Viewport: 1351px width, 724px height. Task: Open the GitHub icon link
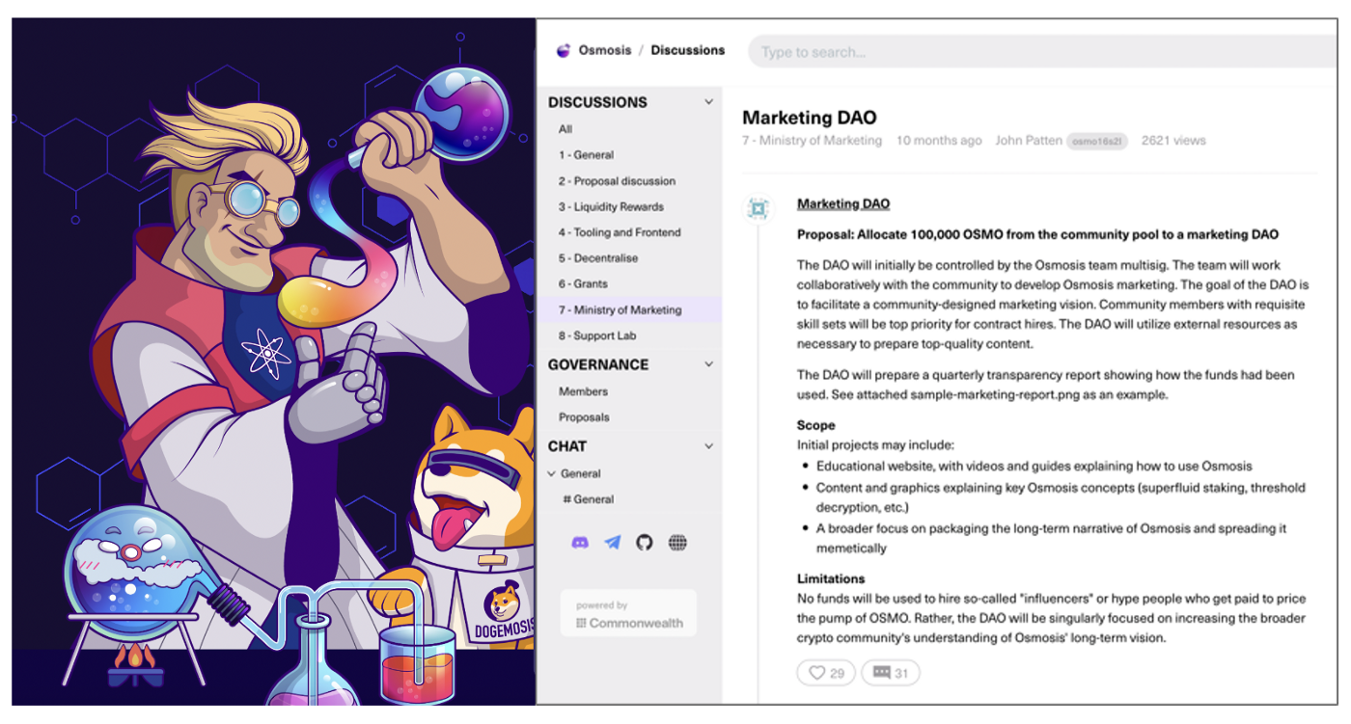[x=645, y=543]
